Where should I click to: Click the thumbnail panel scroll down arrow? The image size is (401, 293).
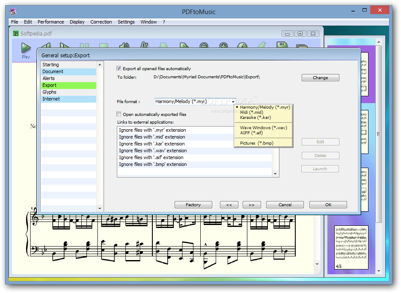[x=379, y=271]
